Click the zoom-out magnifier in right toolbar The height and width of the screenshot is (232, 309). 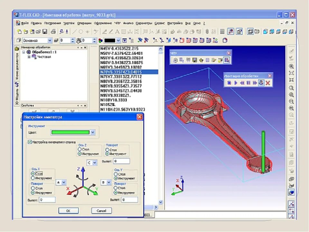[291, 108]
